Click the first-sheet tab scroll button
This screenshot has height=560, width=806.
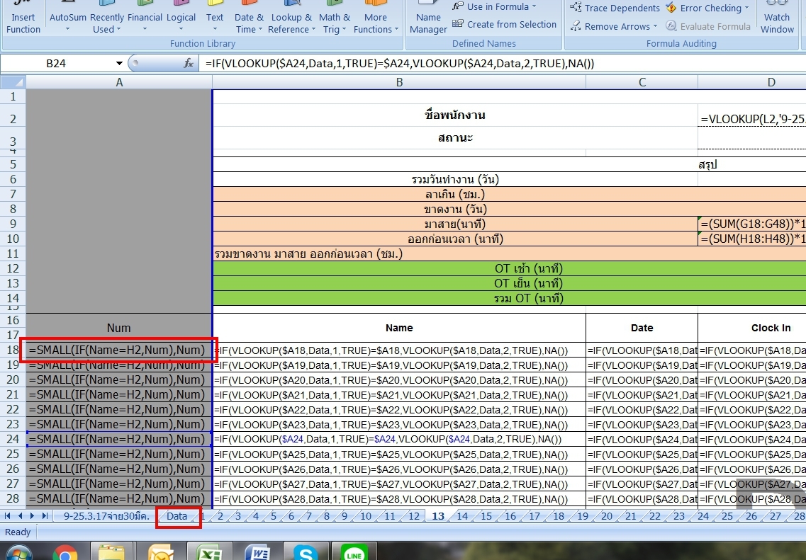[x=8, y=516]
